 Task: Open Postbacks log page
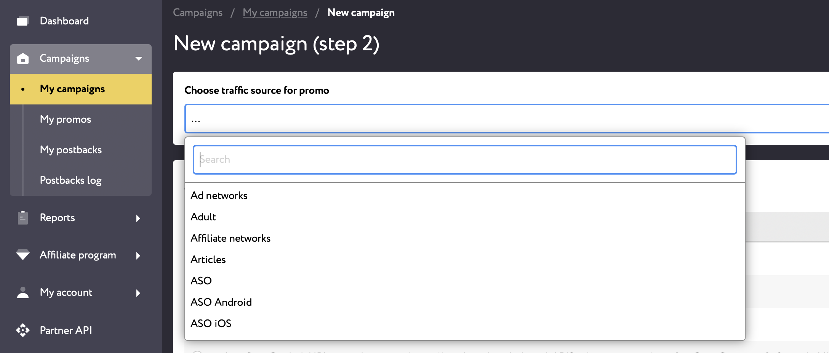tap(70, 180)
